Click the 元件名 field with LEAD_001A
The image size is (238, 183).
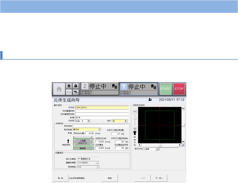coord(102,107)
